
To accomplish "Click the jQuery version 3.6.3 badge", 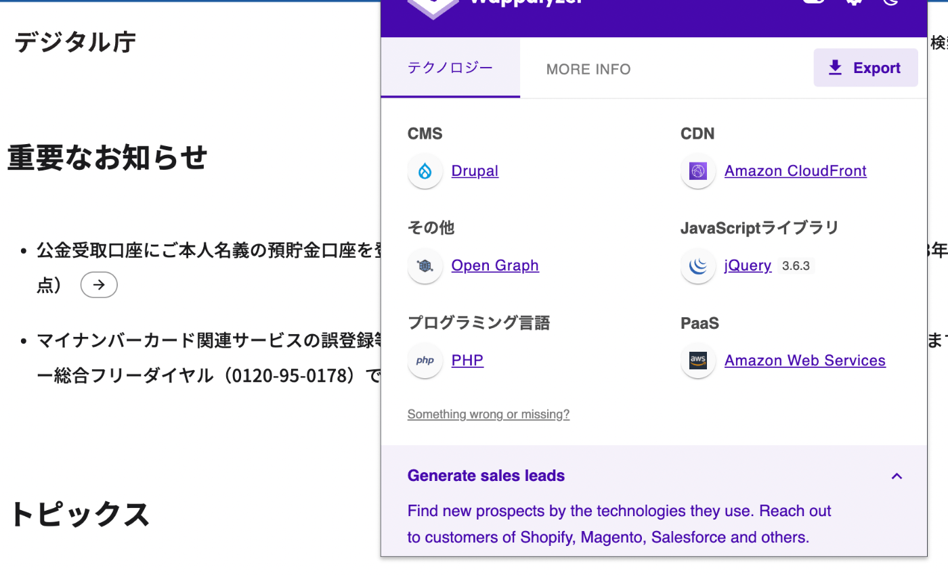I will [x=796, y=266].
